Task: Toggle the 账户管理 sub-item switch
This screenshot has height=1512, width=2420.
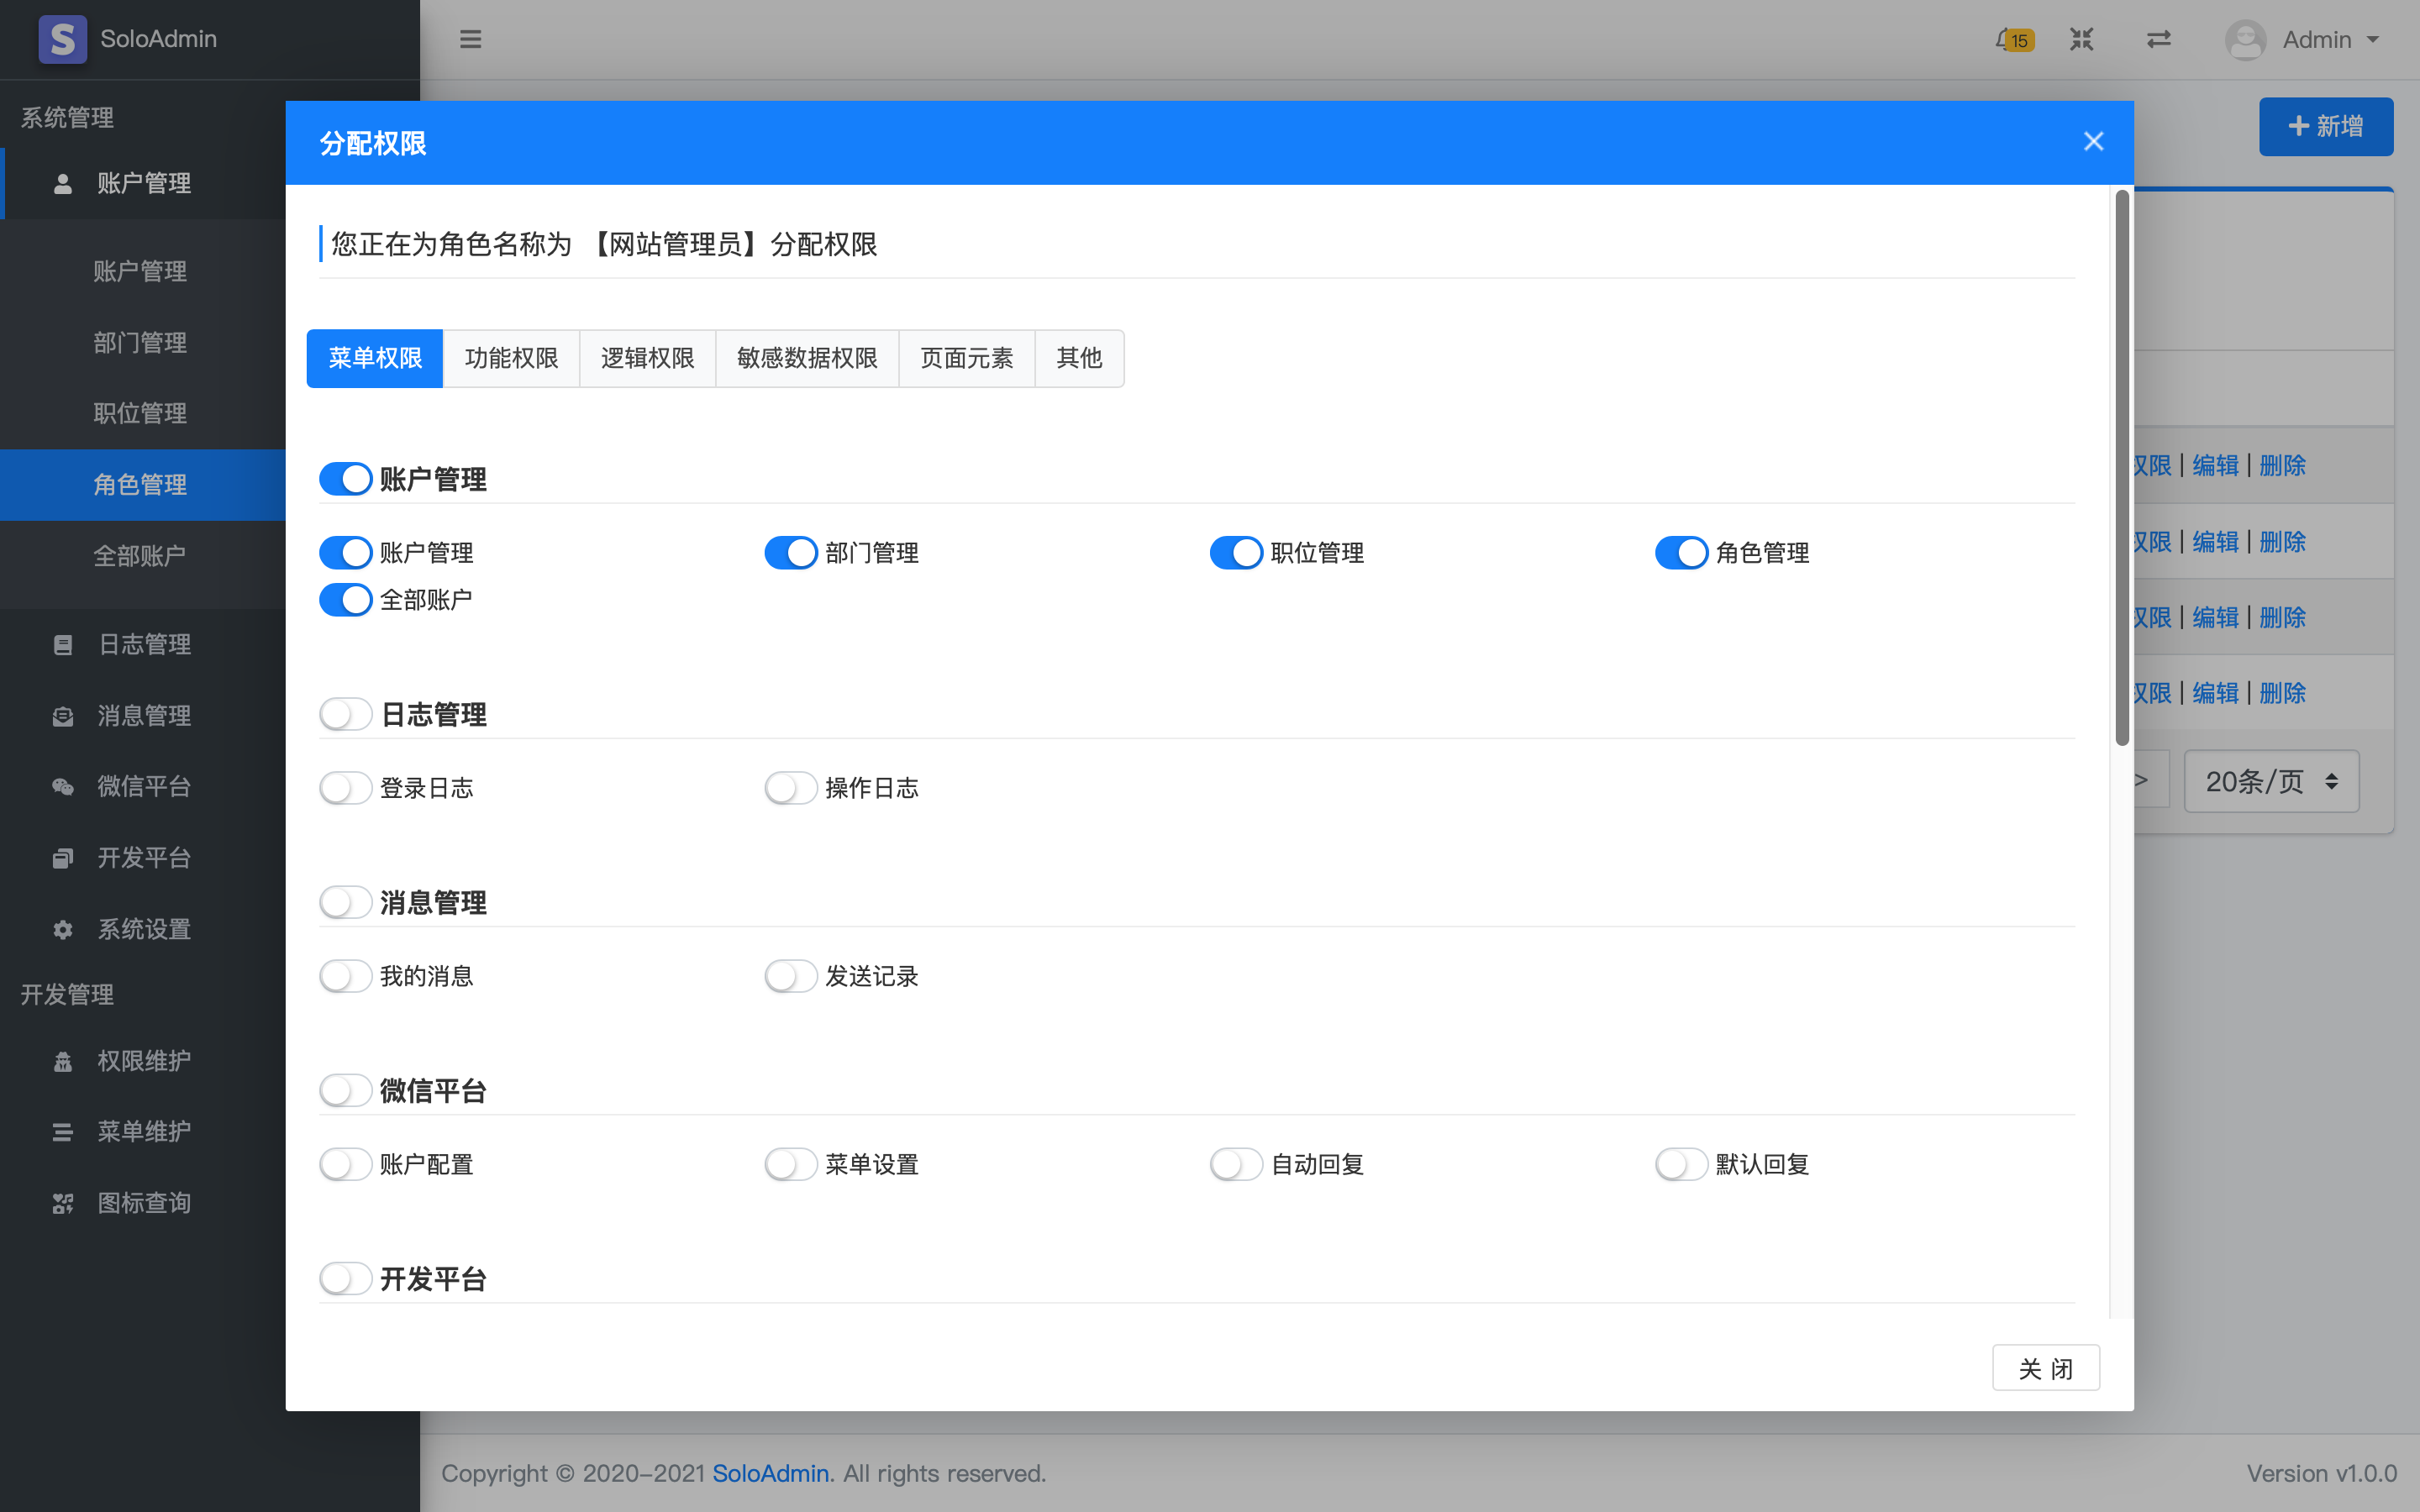Action: (346, 552)
